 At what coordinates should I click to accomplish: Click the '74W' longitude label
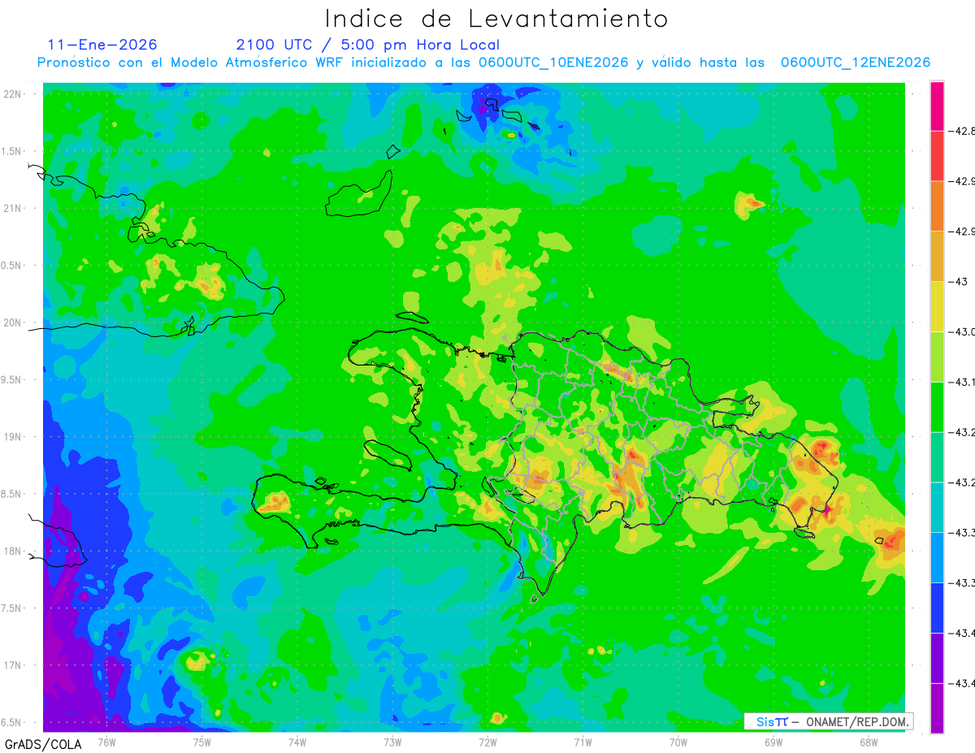coord(297,742)
